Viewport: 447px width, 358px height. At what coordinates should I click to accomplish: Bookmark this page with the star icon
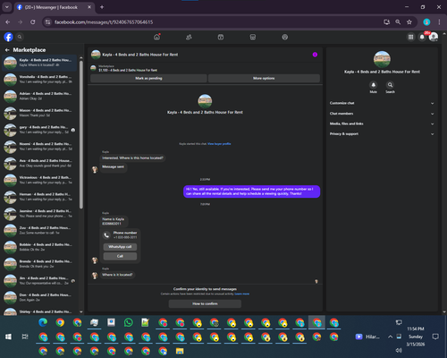(x=409, y=22)
